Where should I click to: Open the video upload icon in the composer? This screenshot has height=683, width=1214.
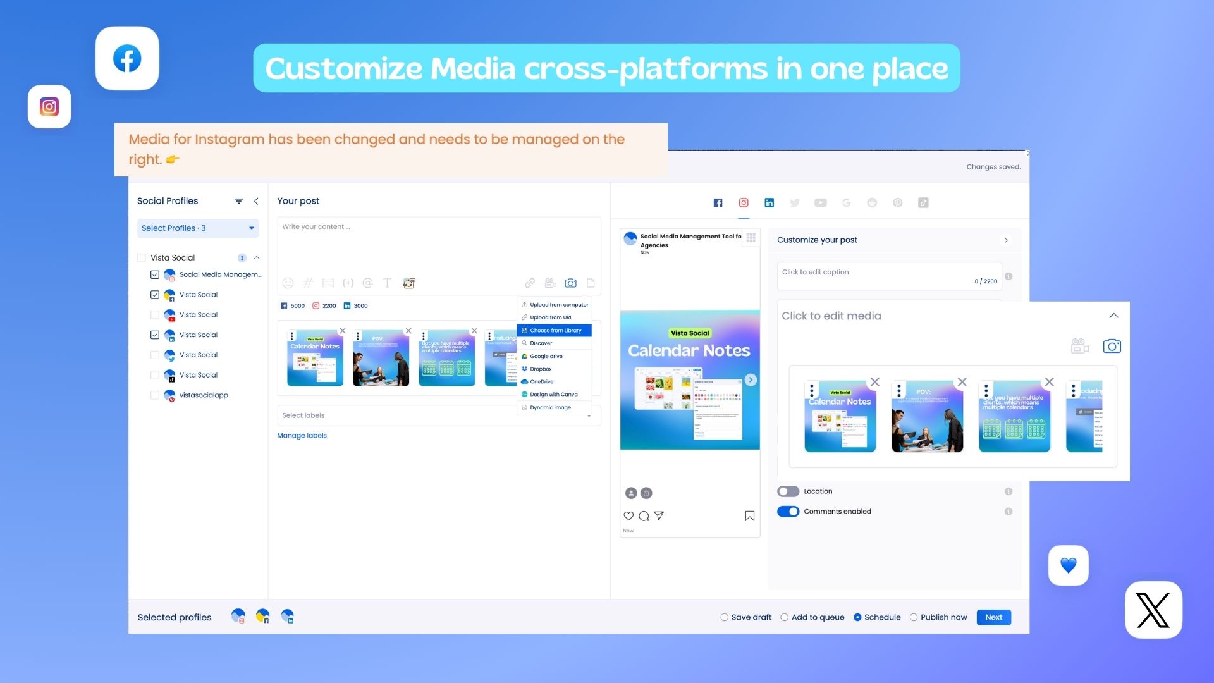pos(550,283)
